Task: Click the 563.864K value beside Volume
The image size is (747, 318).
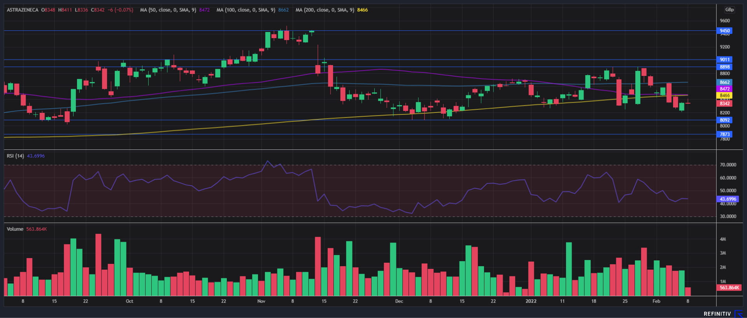Action: (x=37, y=229)
